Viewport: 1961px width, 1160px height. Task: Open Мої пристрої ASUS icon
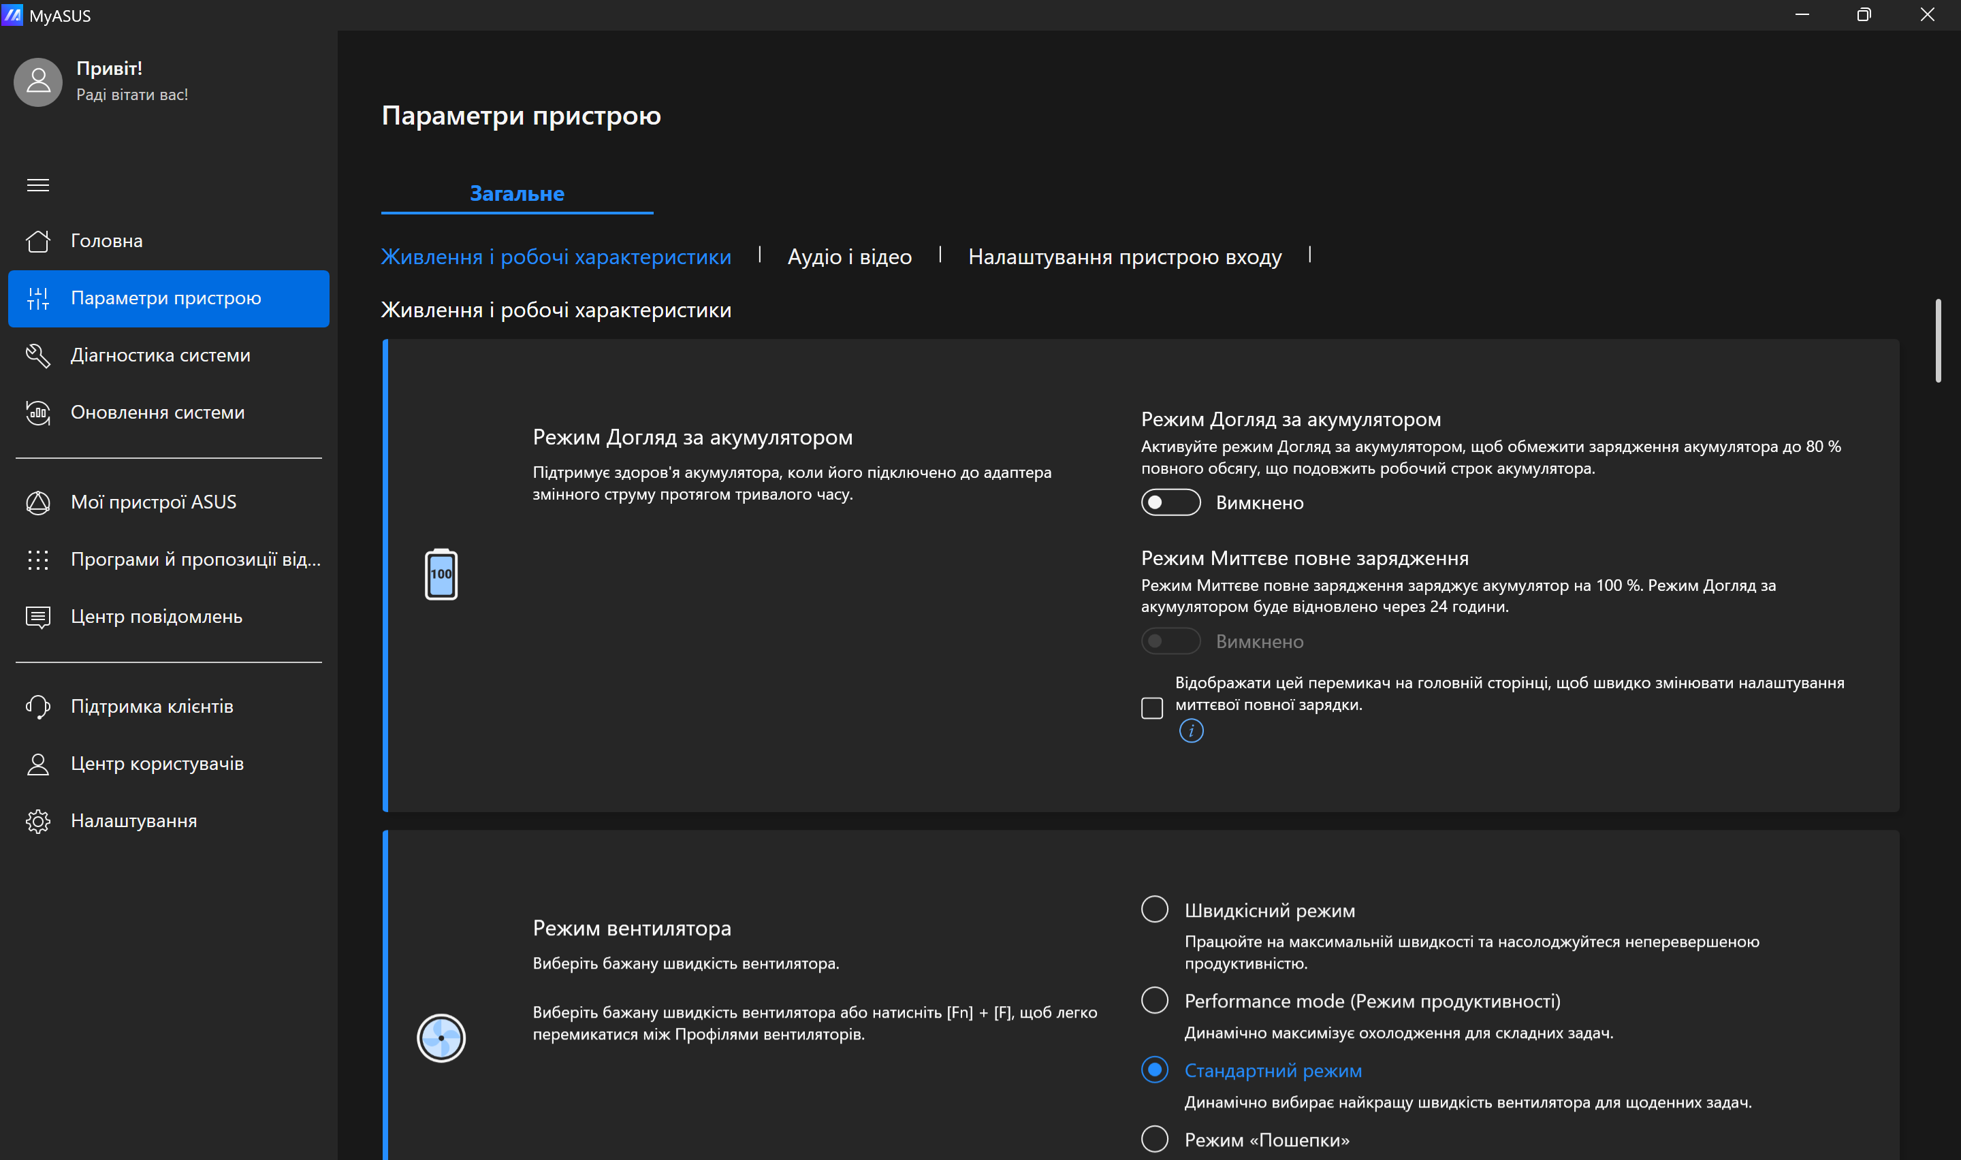pos(38,502)
